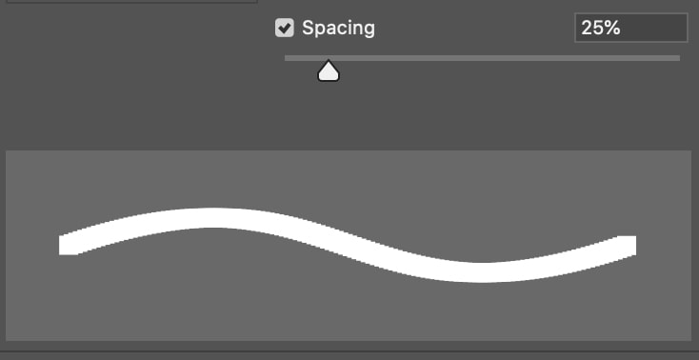Screen dimensions: 699x360
Task: Click the Spacing slider track midpoint
Action: pos(482,58)
